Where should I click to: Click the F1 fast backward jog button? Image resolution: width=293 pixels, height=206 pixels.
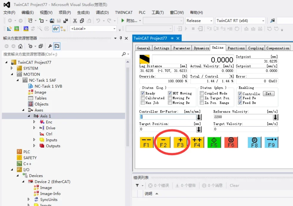[x=146, y=142]
